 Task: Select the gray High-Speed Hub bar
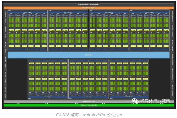pyautogui.click(x=88, y=101)
